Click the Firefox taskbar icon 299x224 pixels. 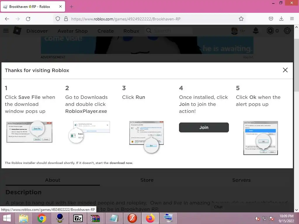[150, 218]
